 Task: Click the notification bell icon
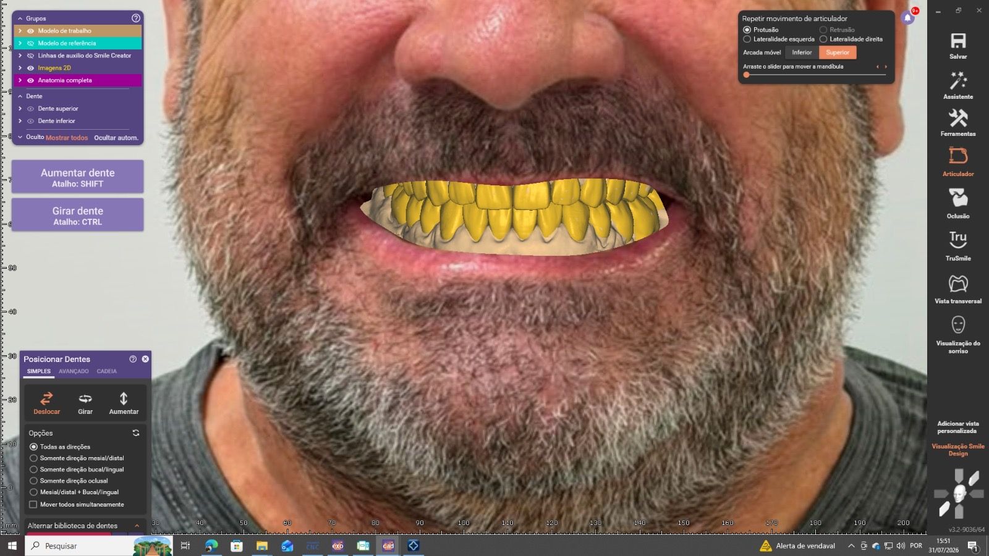click(907, 17)
